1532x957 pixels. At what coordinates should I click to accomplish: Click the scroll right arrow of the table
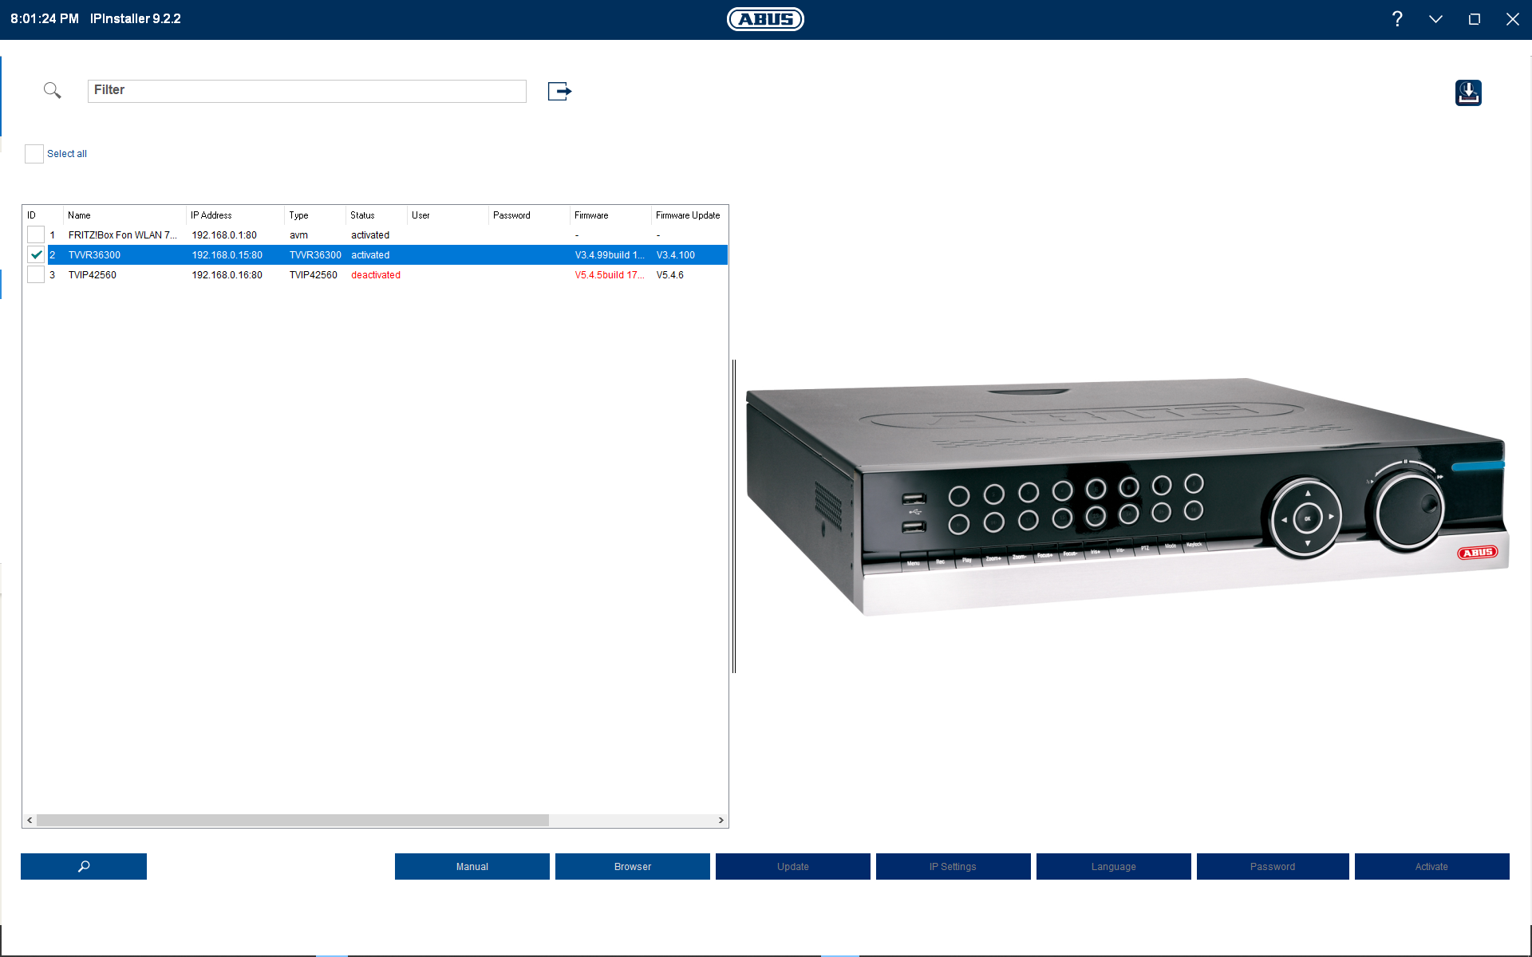pos(721,820)
